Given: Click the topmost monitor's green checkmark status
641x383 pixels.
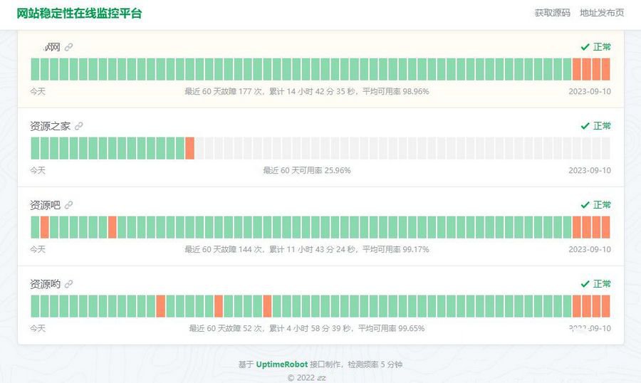Looking at the screenshot, I should pos(585,47).
